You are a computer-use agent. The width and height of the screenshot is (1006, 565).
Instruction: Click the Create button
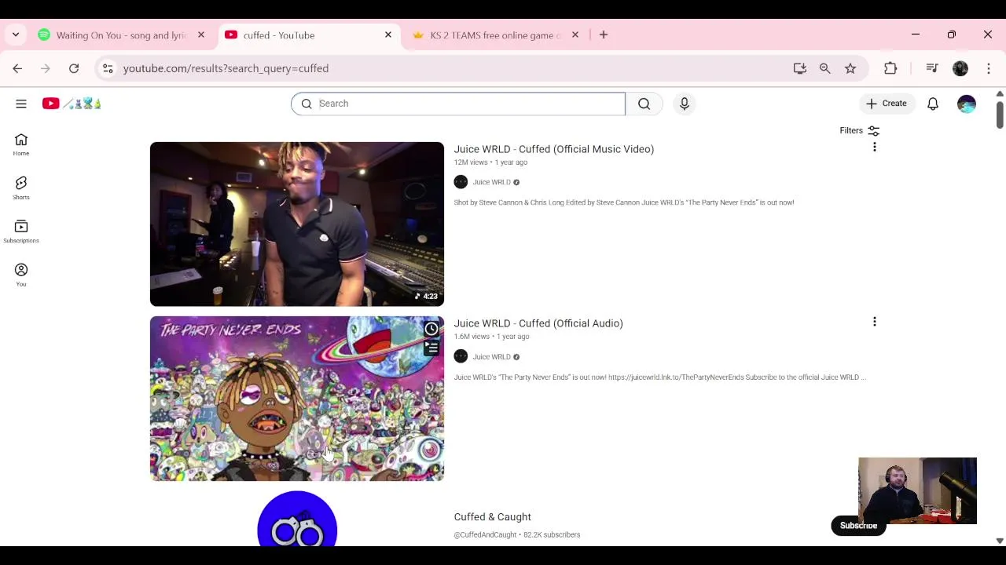[886, 104]
